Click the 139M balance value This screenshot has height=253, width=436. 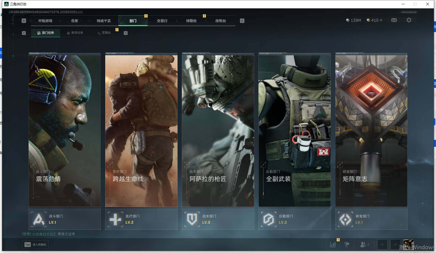click(x=356, y=20)
